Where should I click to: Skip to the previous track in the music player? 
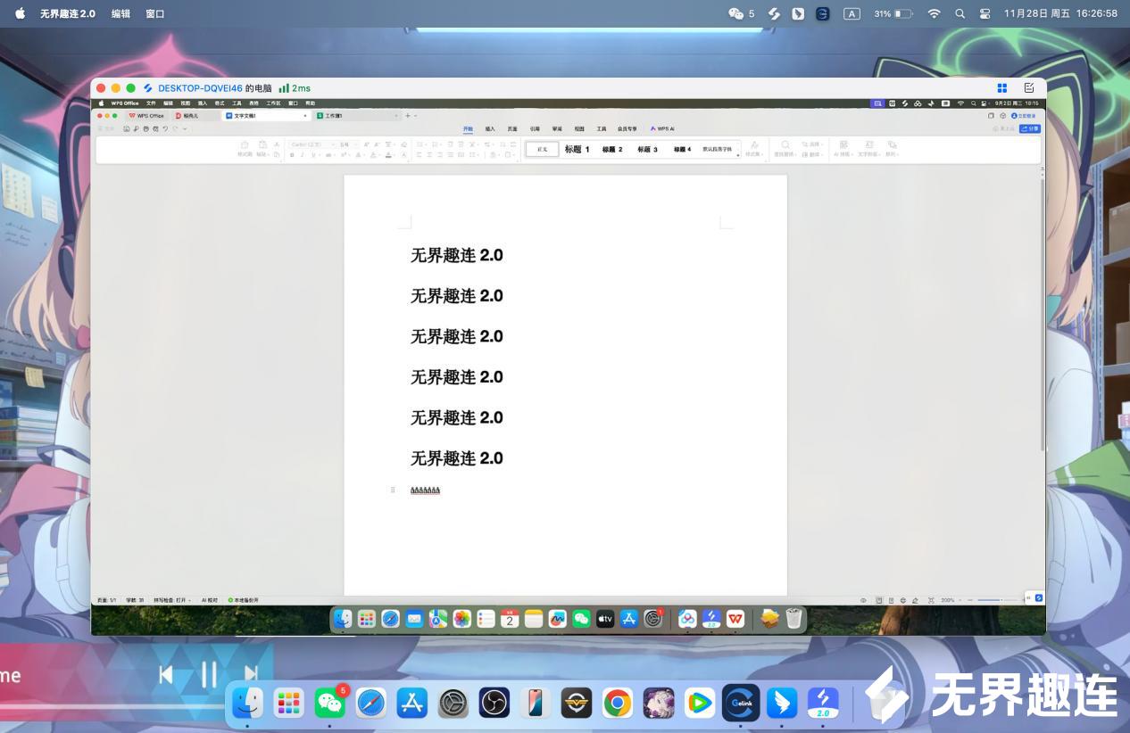(x=166, y=675)
